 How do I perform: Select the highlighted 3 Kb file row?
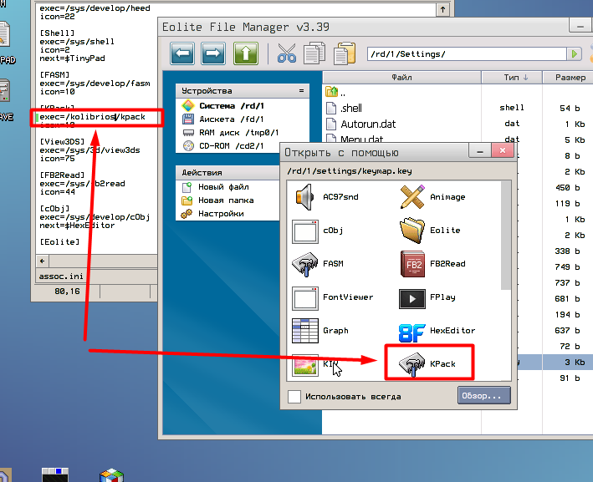(x=555, y=363)
